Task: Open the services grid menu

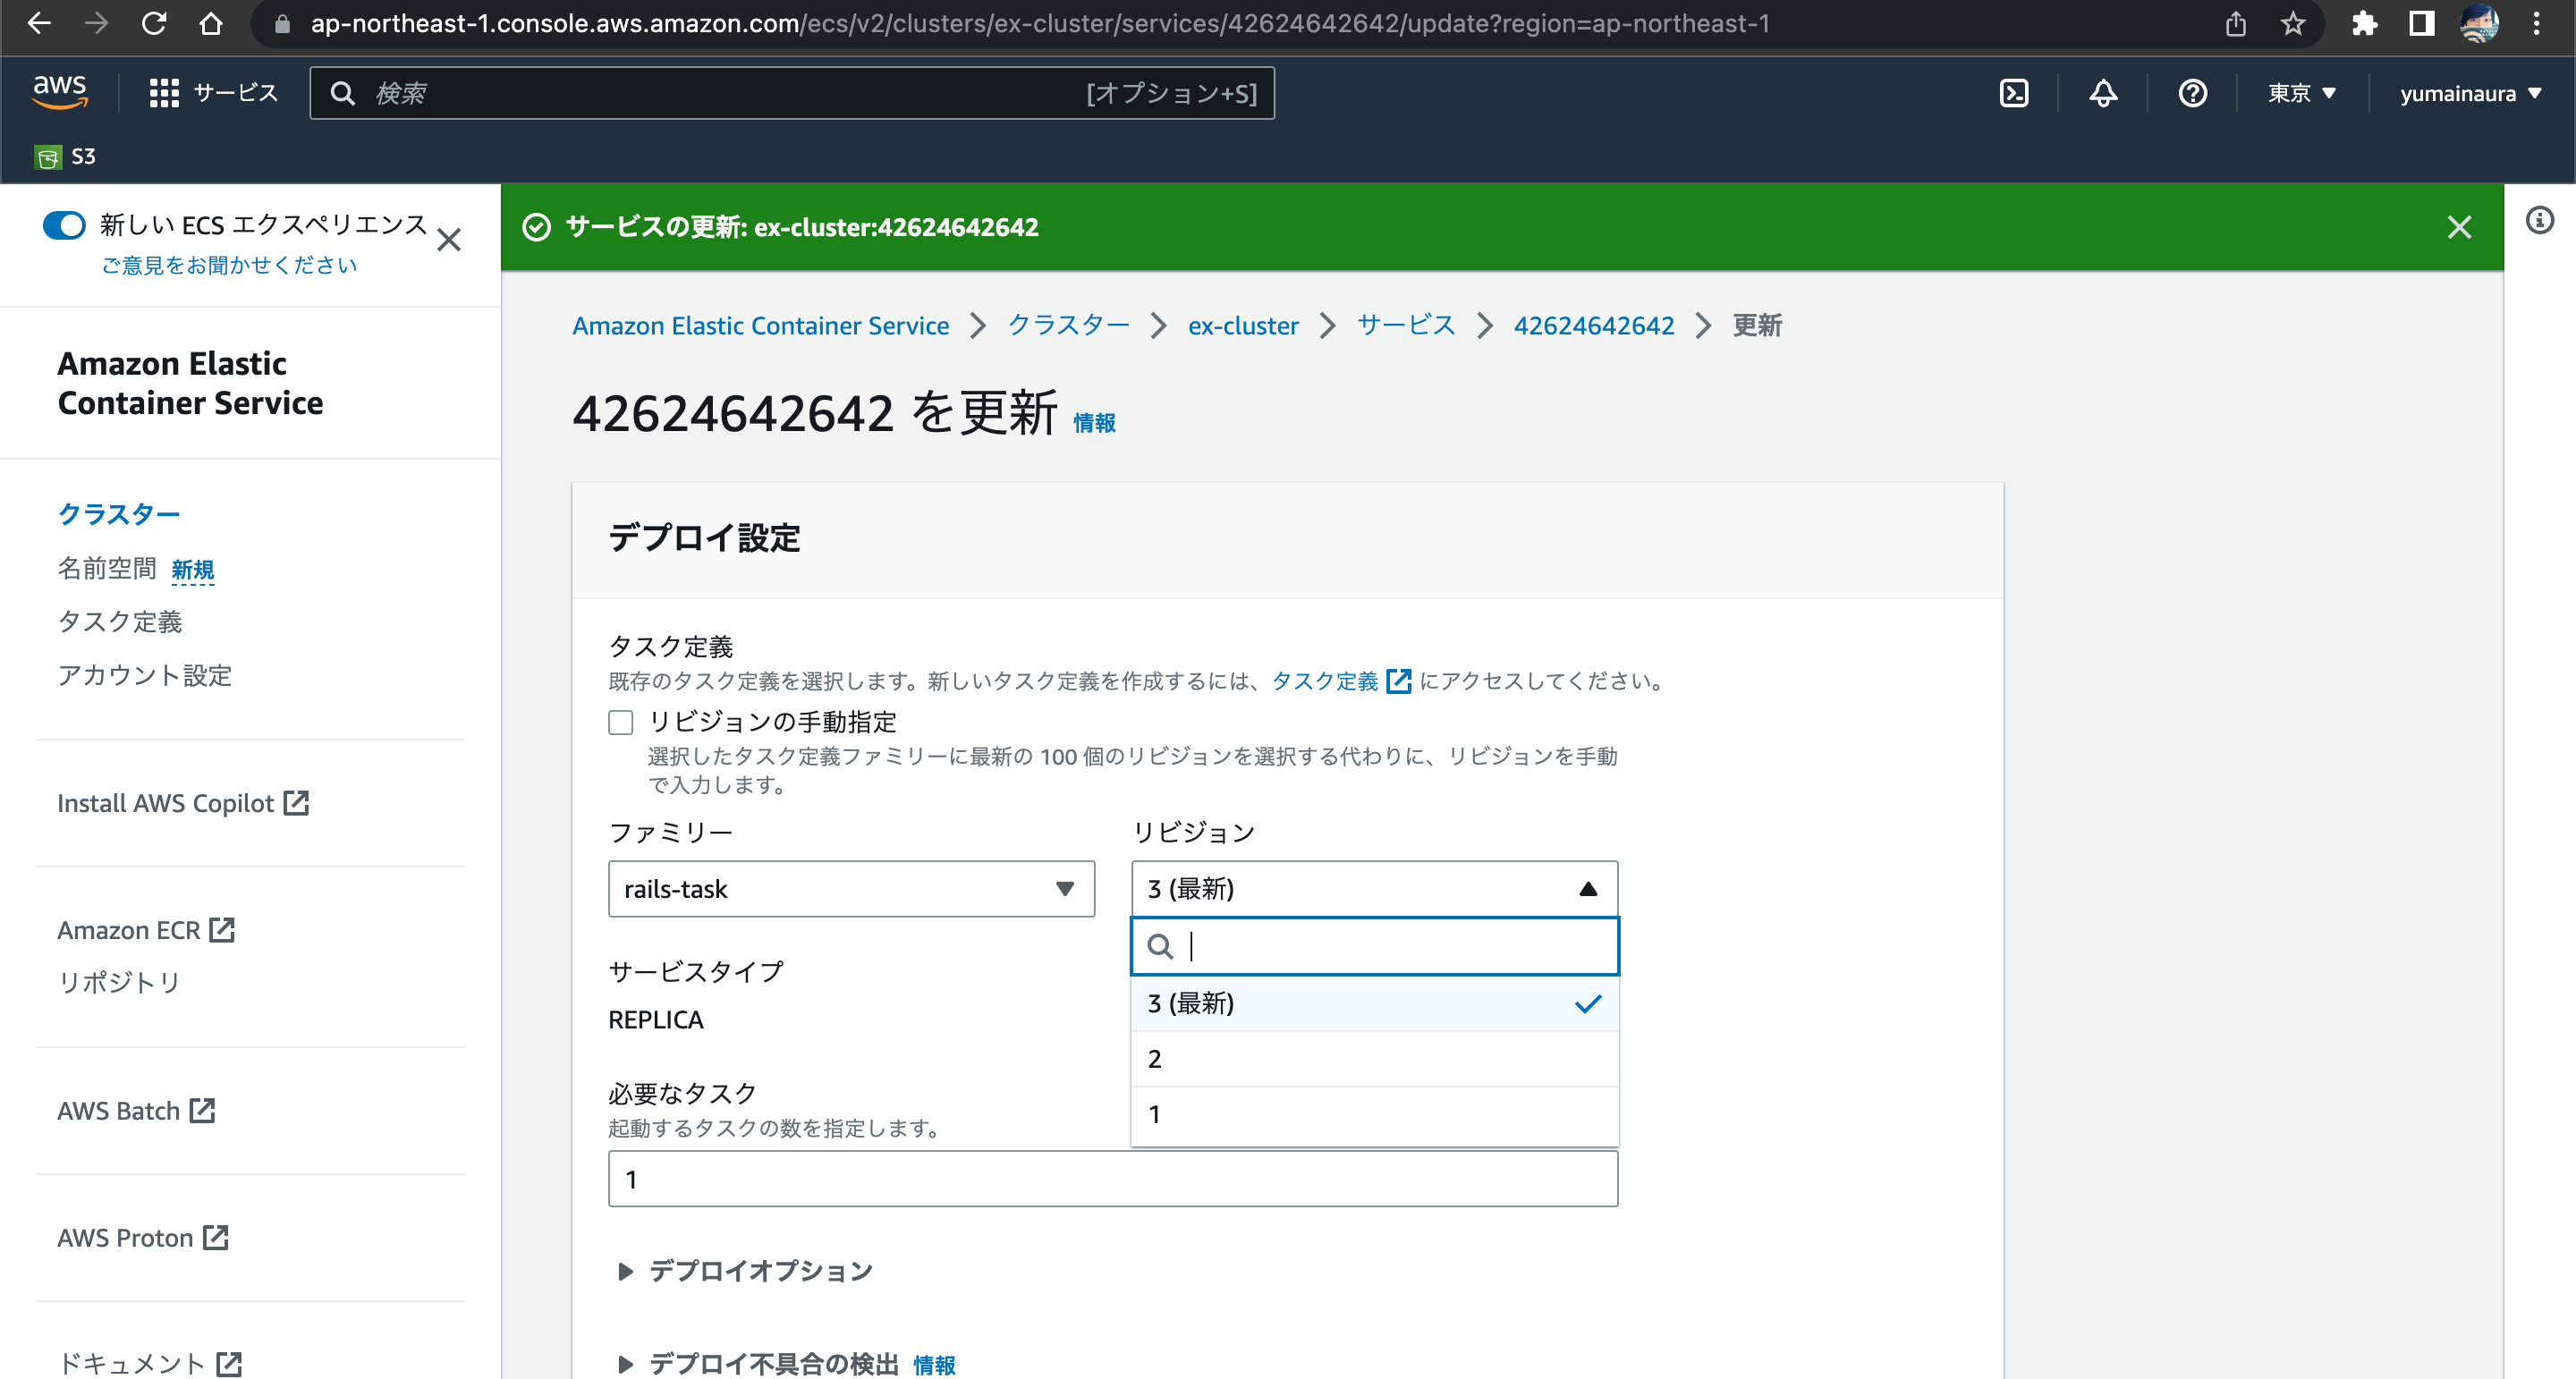Action: pos(164,93)
